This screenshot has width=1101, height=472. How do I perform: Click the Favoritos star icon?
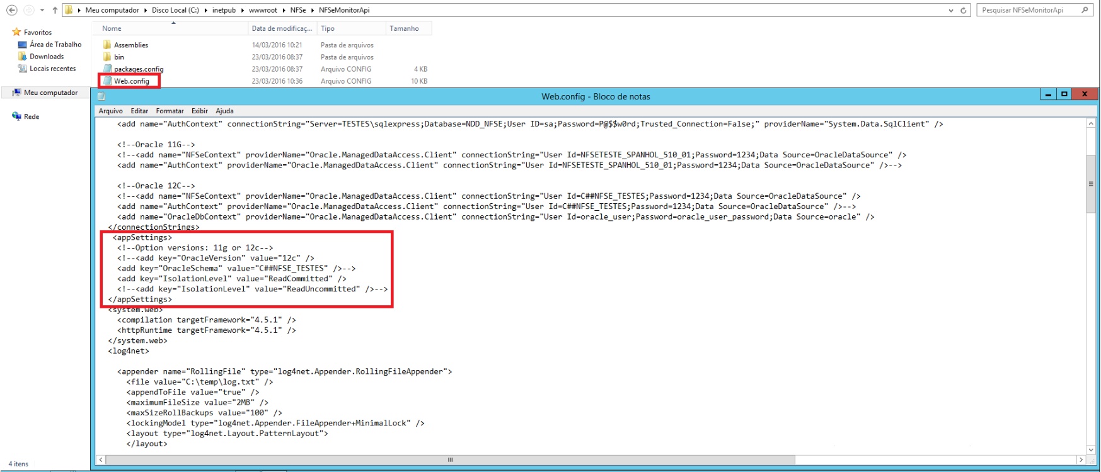click(x=16, y=32)
